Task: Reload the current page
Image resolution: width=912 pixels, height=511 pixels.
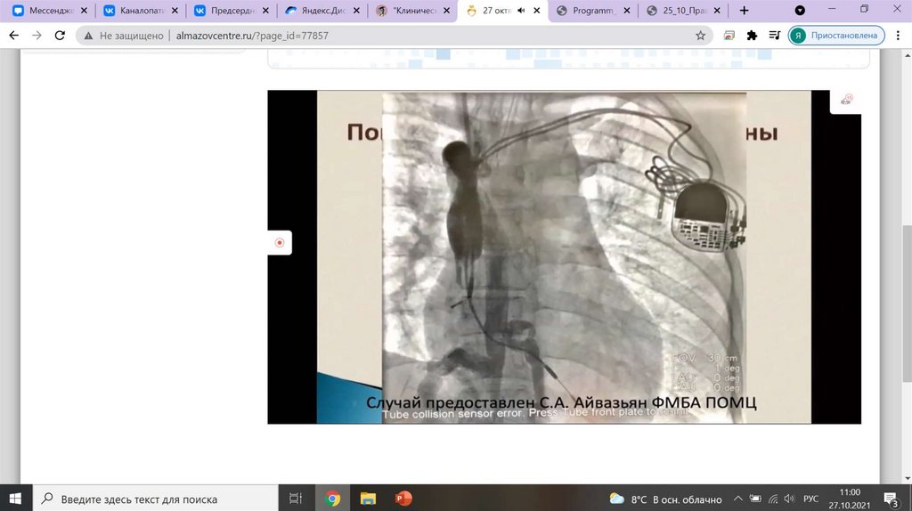Action: click(x=60, y=36)
